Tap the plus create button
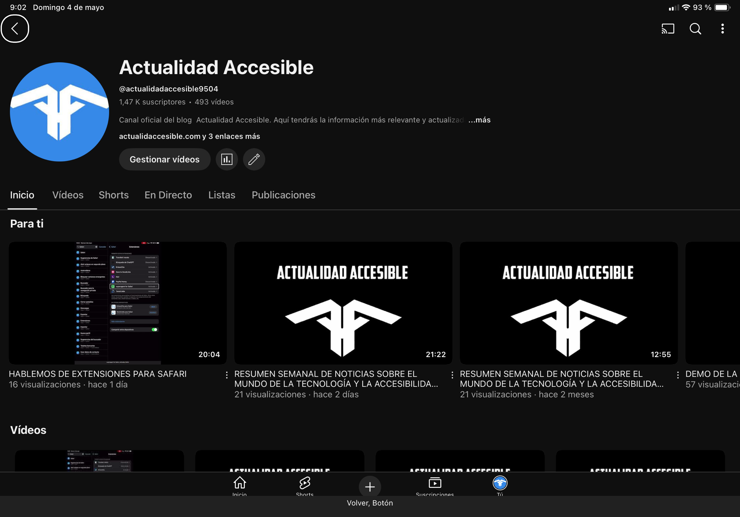 [x=370, y=487]
